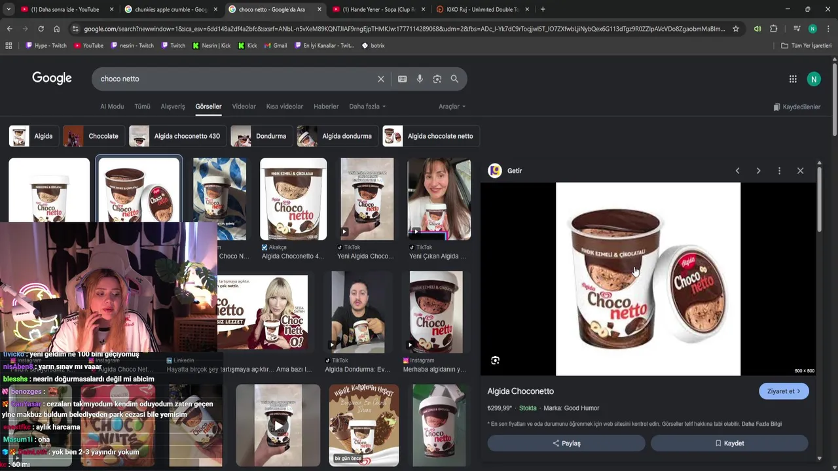Open Kaydedilenler saved items

[x=797, y=107]
